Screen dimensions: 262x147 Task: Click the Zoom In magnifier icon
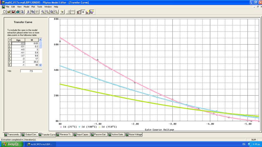43,12
